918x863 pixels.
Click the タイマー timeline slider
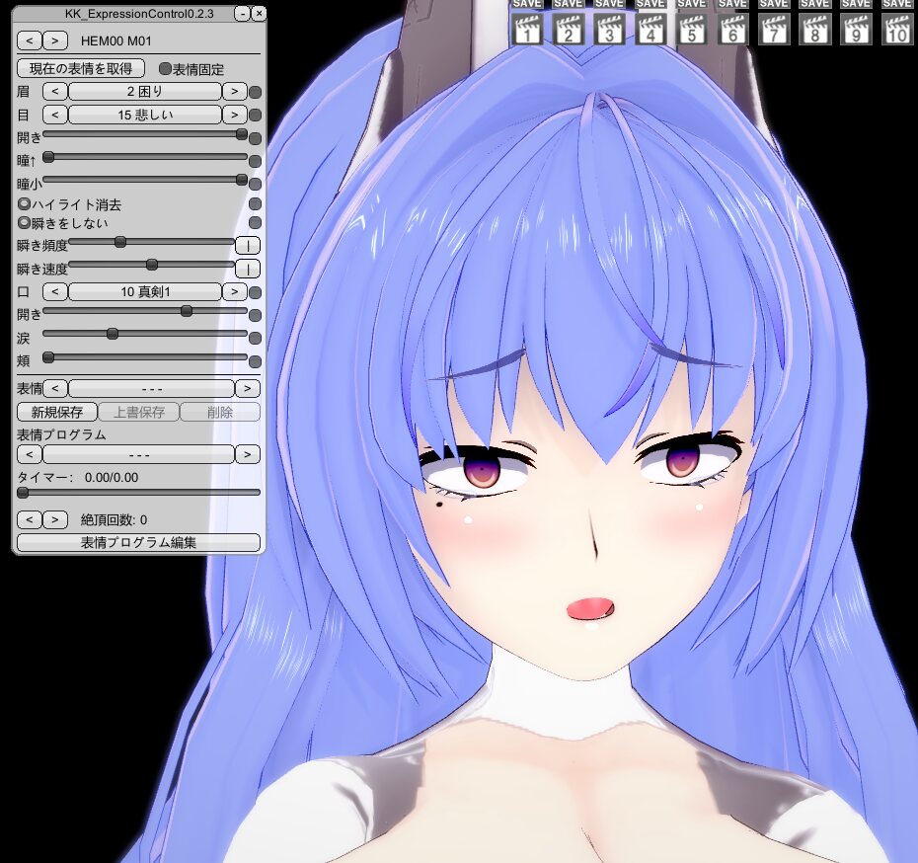[x=139, y=493]
